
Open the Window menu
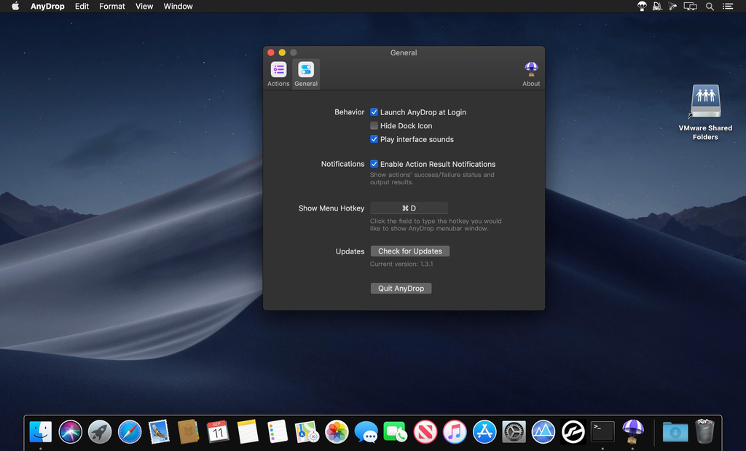point(178,7)
